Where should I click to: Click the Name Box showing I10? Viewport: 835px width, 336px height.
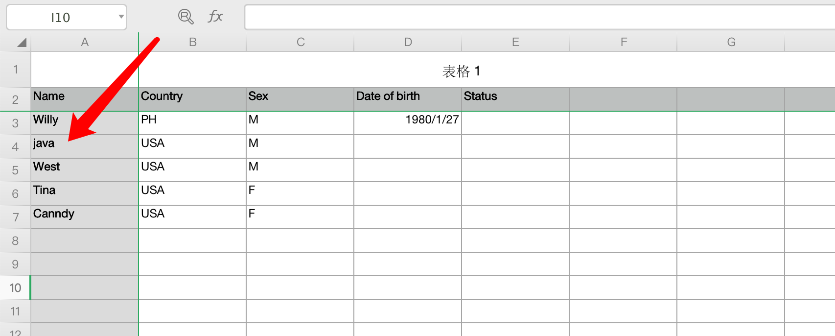pyautogui.click(x=61, y=16)
